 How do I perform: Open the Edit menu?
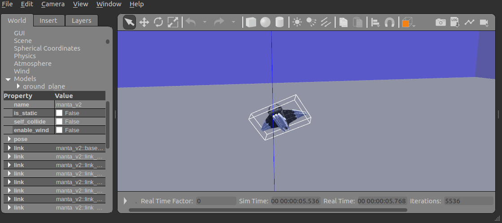point(27,4)
